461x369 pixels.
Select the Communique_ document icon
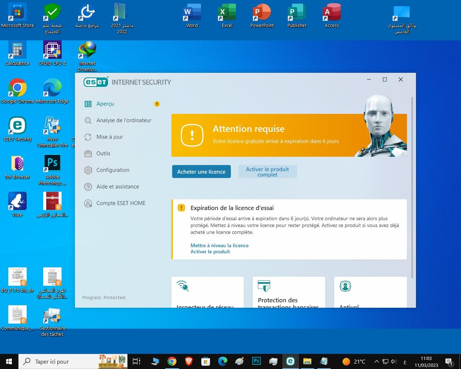click(17, 319)
